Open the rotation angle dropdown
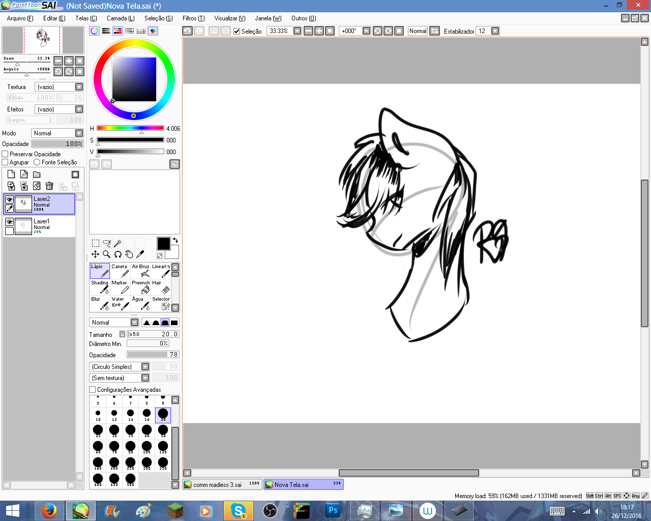This screenshot has height=521, width=651. pos(366,31)
